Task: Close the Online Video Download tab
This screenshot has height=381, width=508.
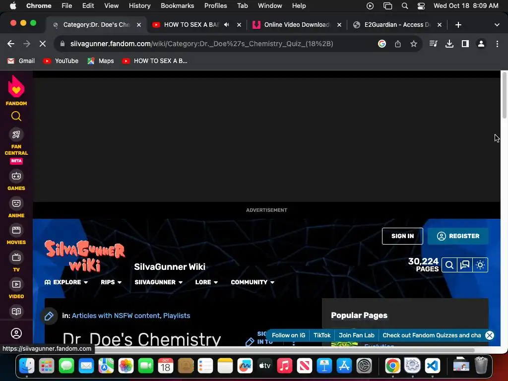Action: tap(339, 25)
